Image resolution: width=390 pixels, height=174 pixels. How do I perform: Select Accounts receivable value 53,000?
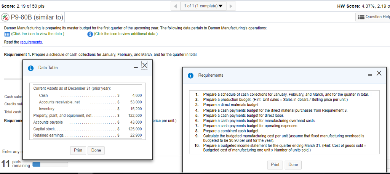tap(136, 102)
